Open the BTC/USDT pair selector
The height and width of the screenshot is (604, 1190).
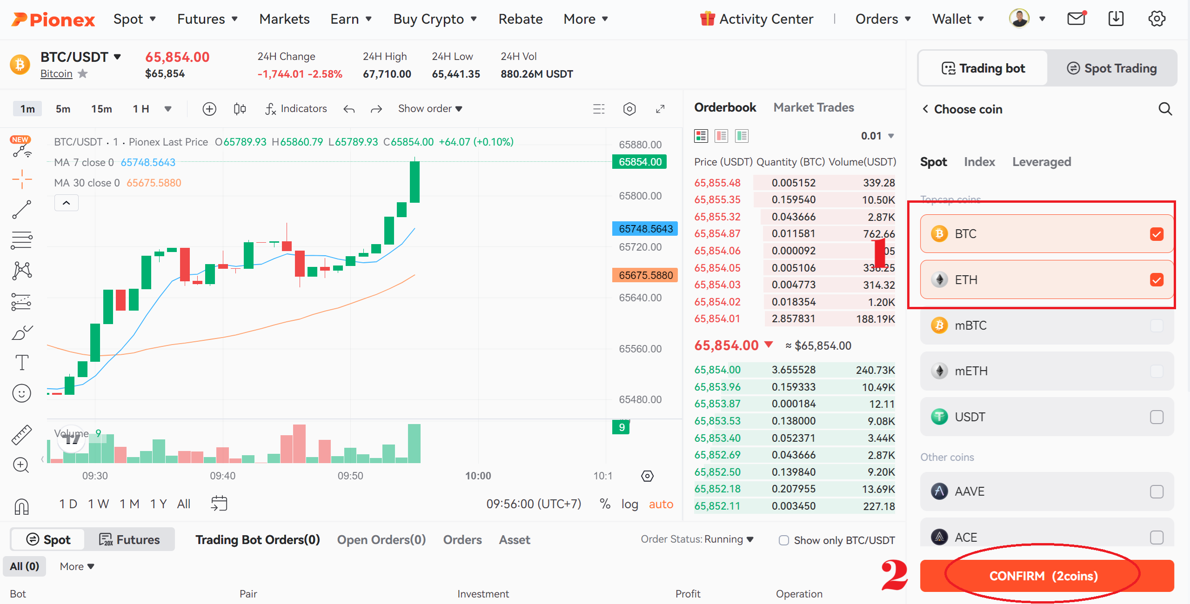click(81, 57)
